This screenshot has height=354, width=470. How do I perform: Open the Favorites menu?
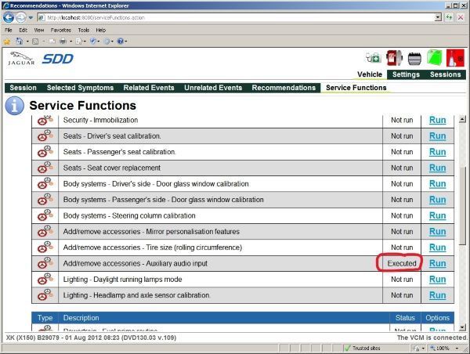point(61,30)
